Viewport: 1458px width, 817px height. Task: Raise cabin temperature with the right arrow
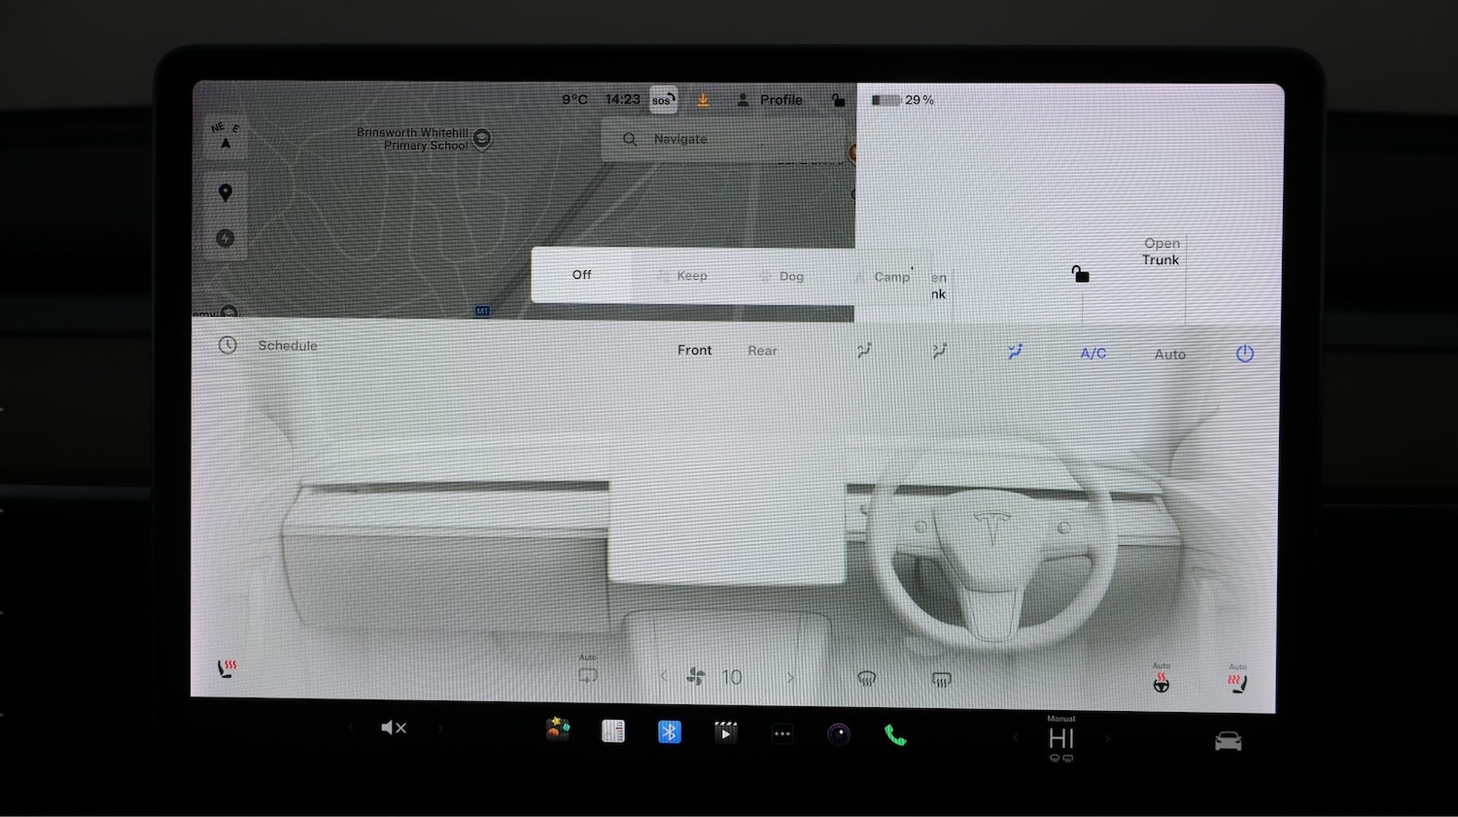[x=1108, y=738]
